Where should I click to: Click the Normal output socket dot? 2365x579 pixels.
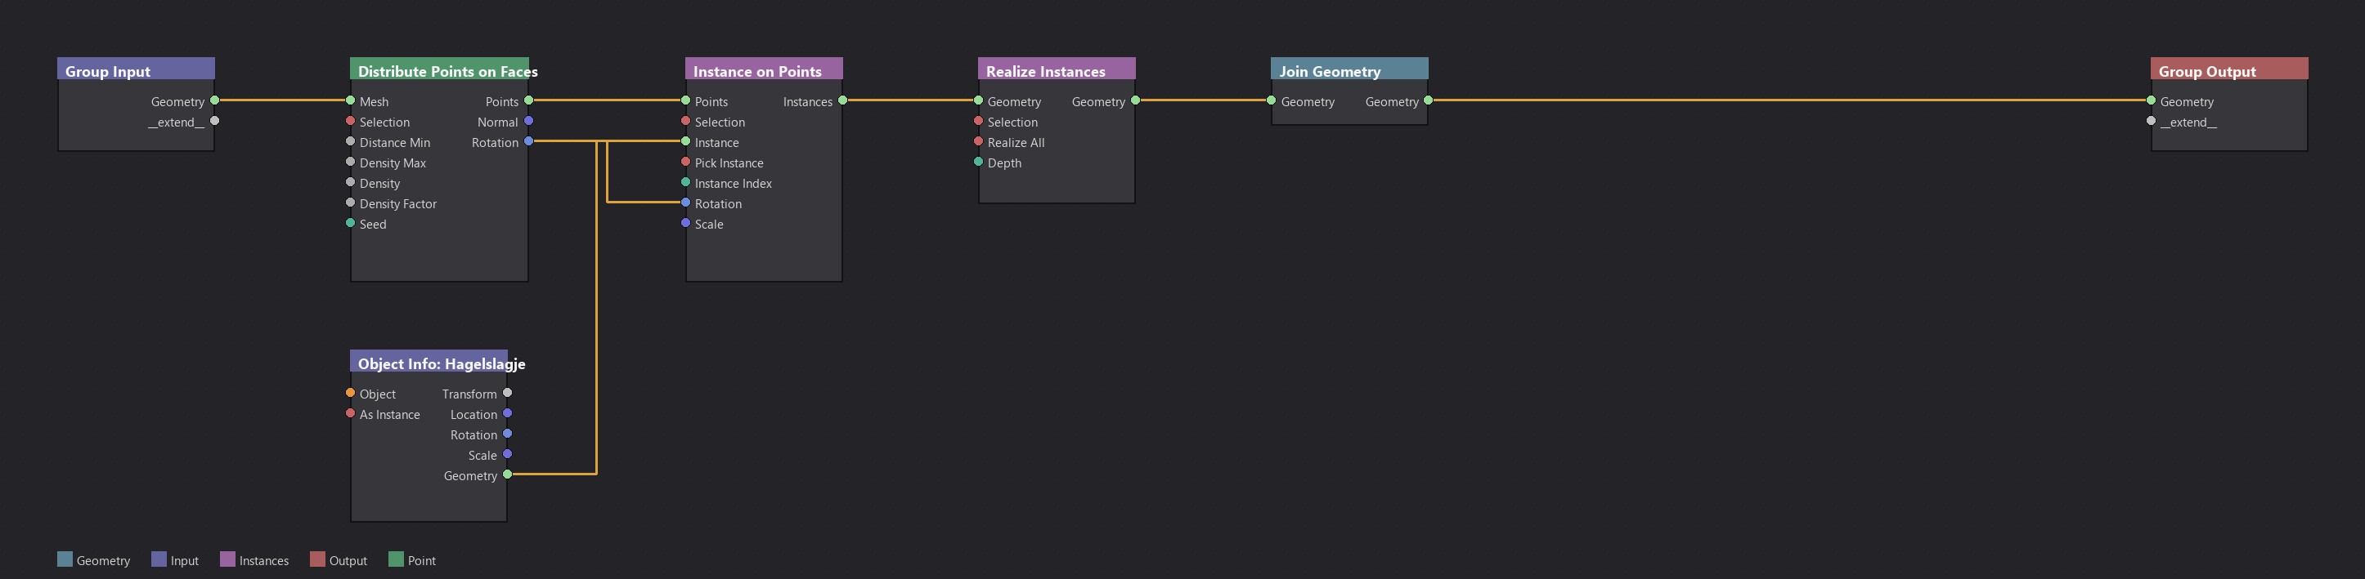tap(529, 121)
